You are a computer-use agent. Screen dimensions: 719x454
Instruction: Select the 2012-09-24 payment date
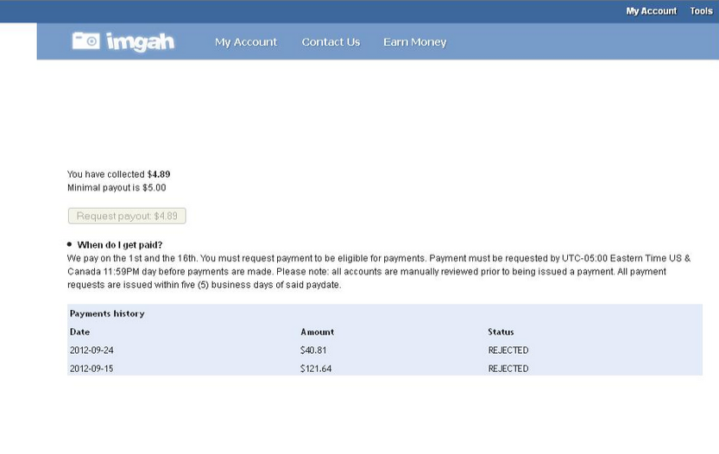[91, 350]
